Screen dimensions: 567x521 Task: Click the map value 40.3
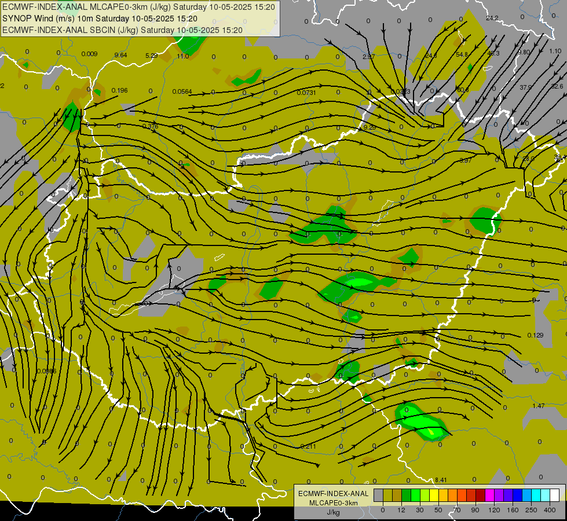493,53
